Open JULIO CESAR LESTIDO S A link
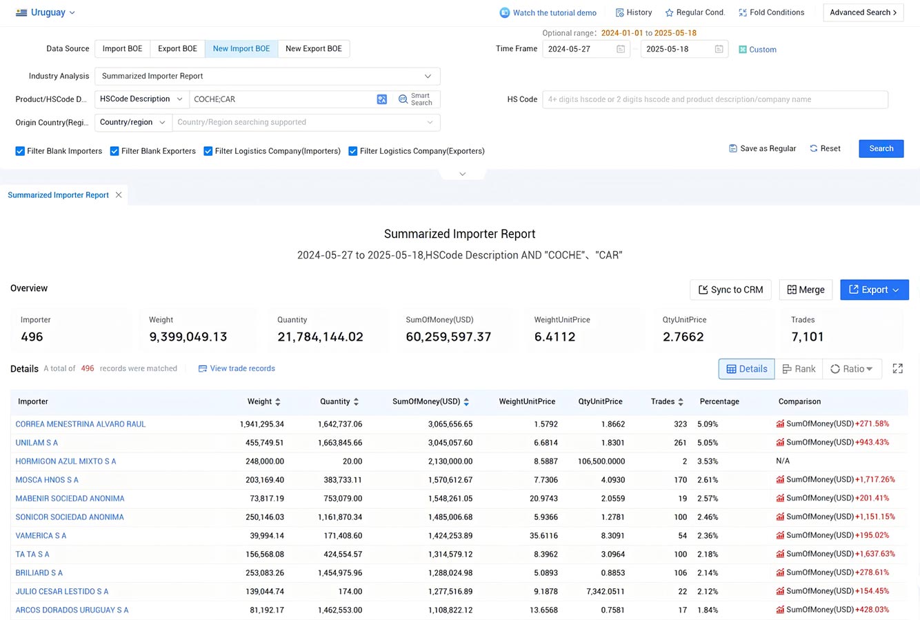Screen dimensions: 920x620 point(62,592)
